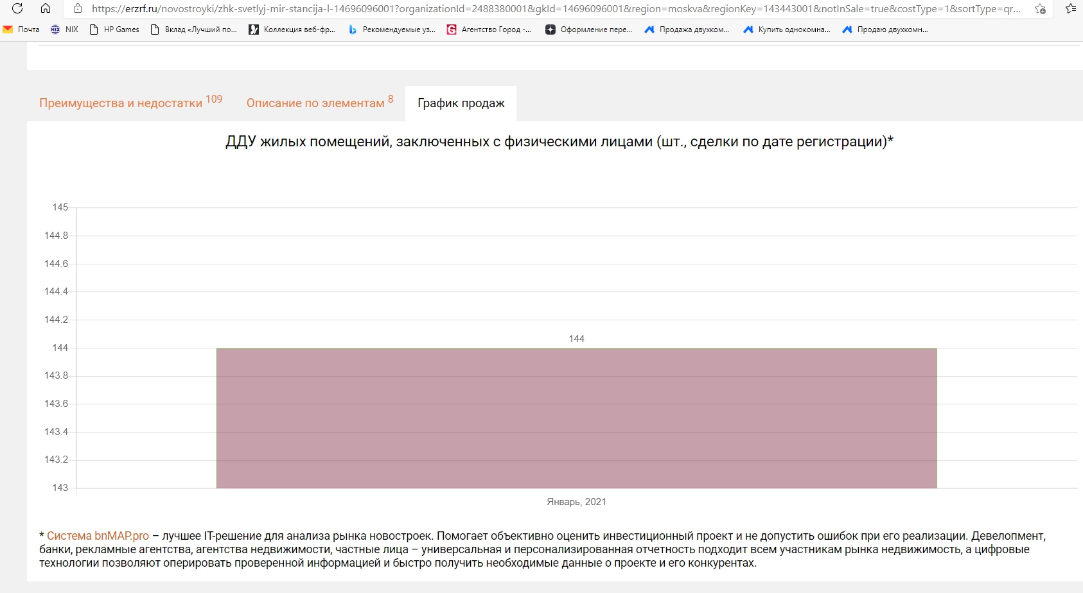Click the browser refresh button

[x=17, y=8]
